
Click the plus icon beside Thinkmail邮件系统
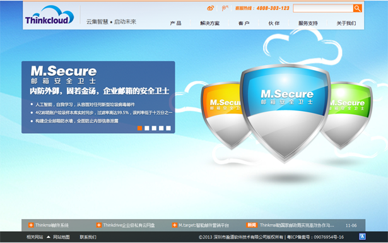pyautogui.click(x=31, y=225)
